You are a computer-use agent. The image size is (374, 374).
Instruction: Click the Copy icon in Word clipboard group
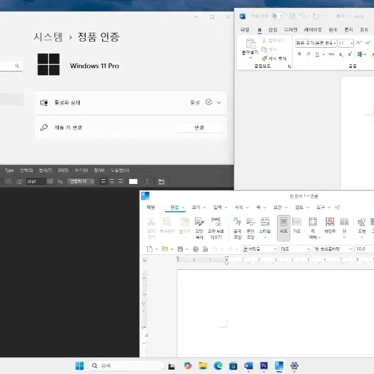pyautogui.click(x=264, y=49)
